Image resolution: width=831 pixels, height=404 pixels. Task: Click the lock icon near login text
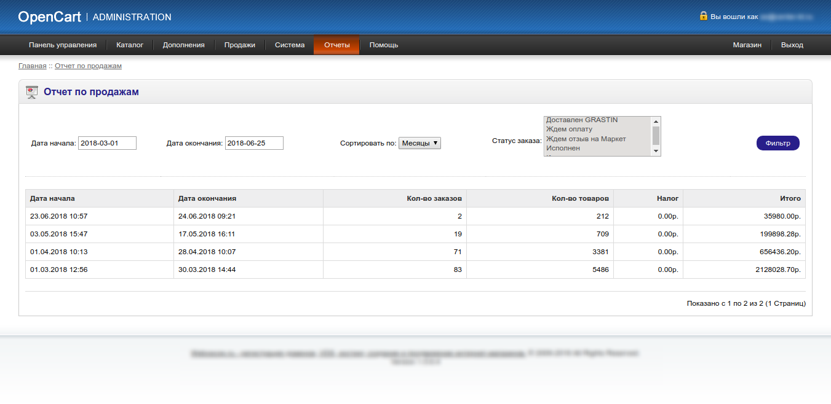pos(704,16)
